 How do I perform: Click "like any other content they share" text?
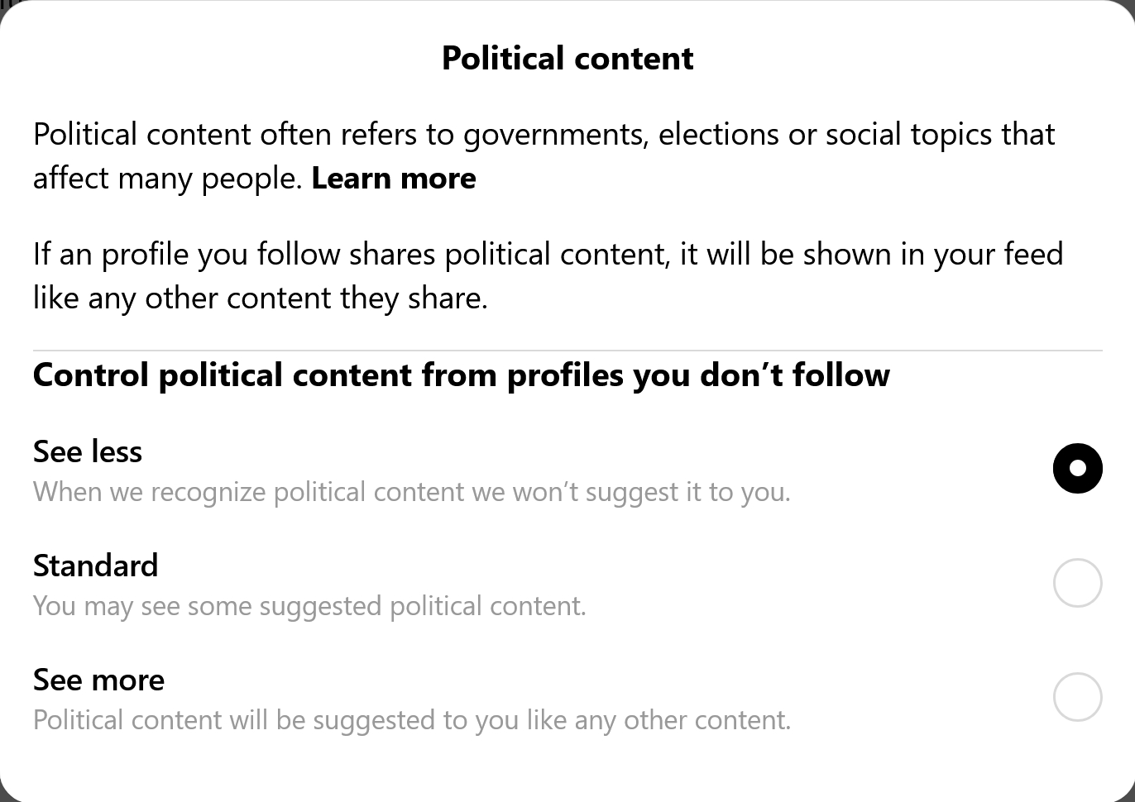coord(260,298)
